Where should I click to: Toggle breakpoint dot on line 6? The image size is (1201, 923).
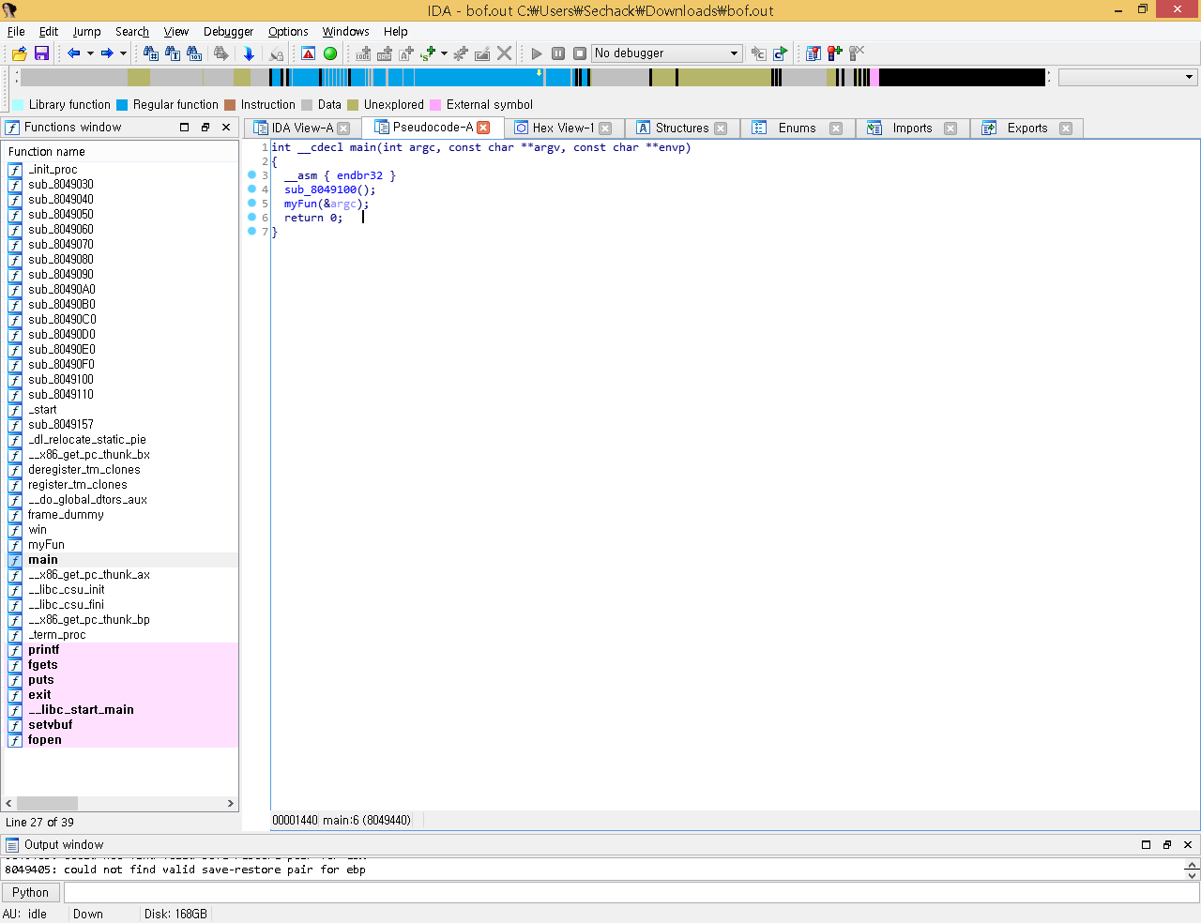coord(251,217)
